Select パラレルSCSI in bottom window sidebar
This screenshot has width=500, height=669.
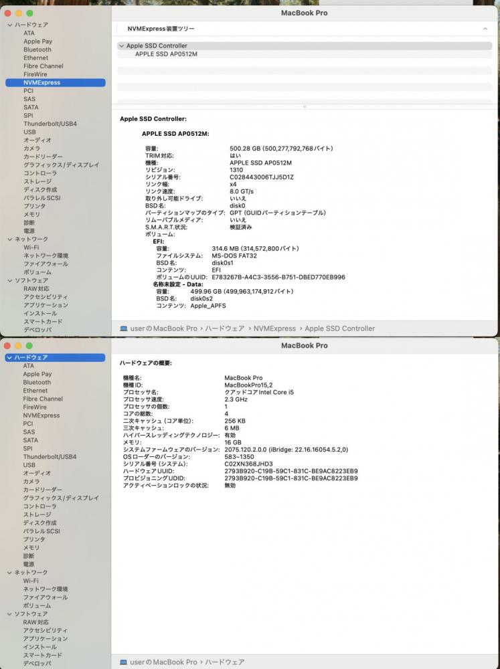(x=41, y=531)
